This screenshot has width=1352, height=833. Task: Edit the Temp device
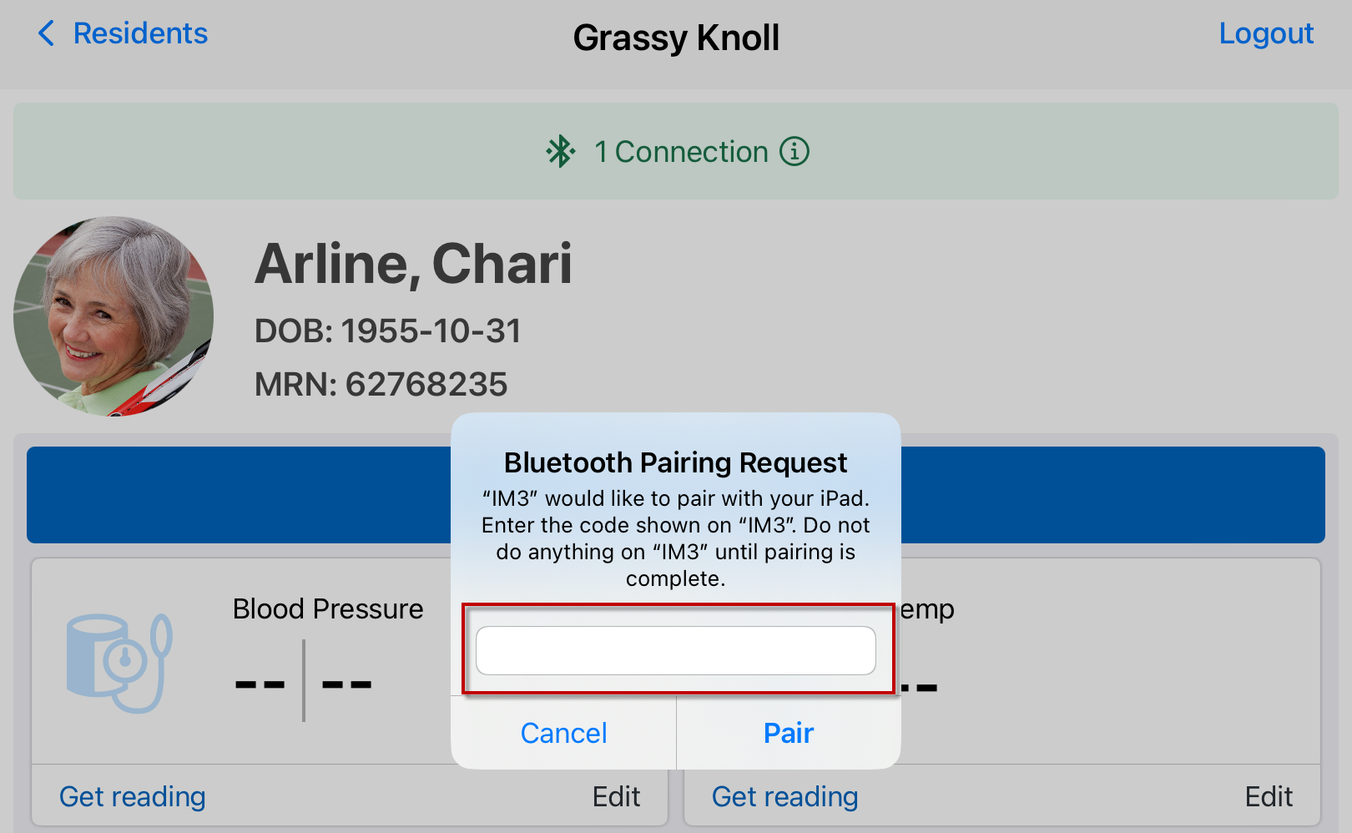[1269, 796]
